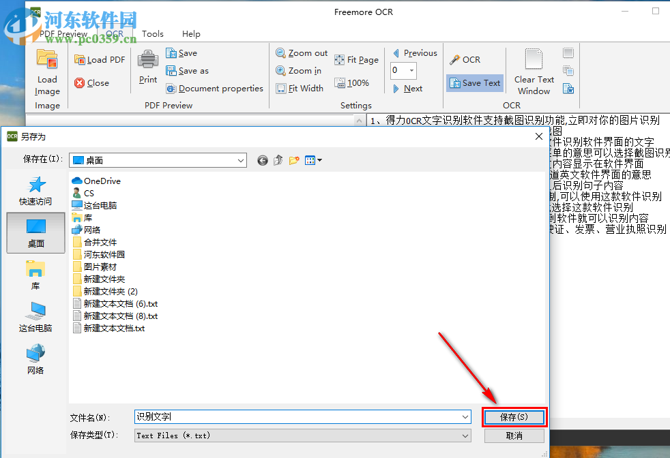Select OneDrive in the file list

pos(96,181)
